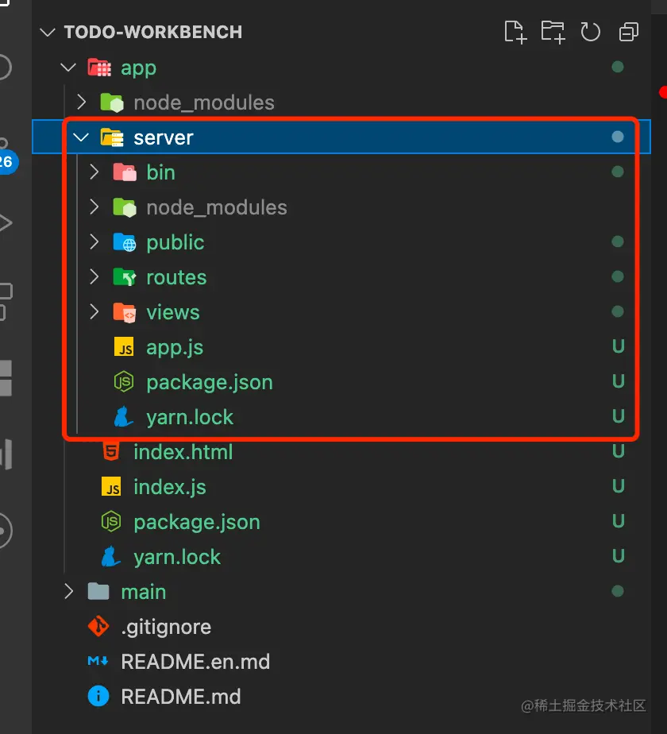The width and height of the screenshot is (667, 734).
Task: Click the HTML5 icon beside index.html
Action: 111,452
